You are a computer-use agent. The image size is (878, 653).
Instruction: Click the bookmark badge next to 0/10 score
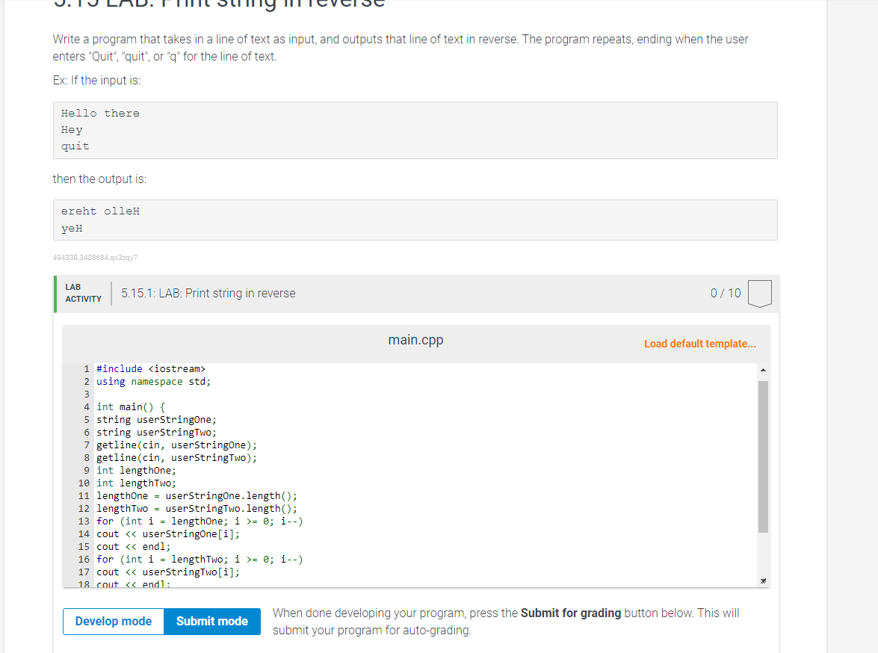coord(759,294)
